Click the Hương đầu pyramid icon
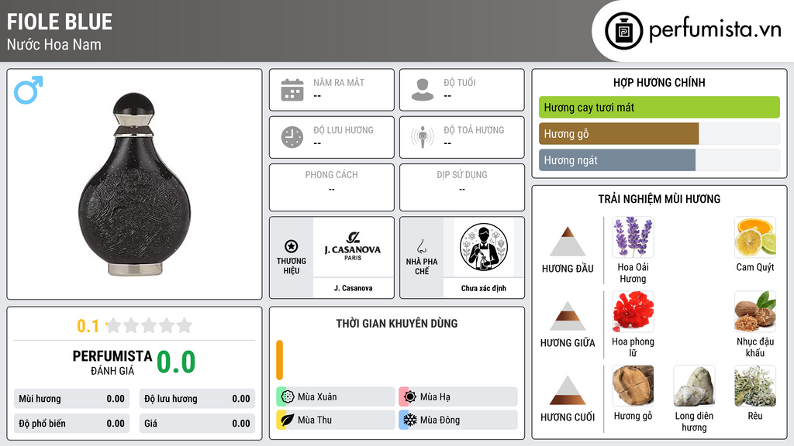The height and width of the screenshot is (446, 794). (x=568, y=242)
